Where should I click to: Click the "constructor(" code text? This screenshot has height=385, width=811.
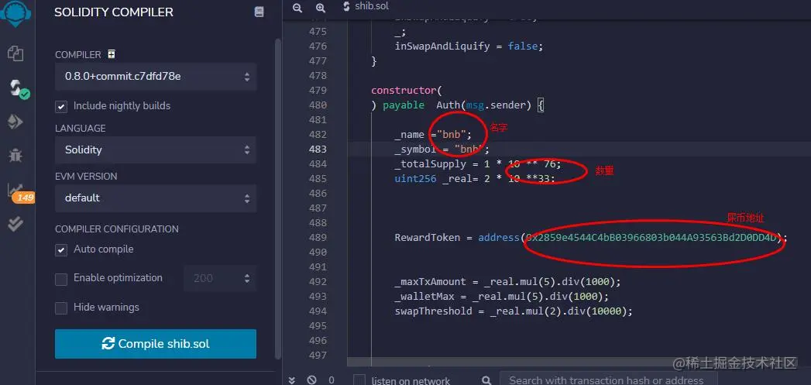[407, 90]
